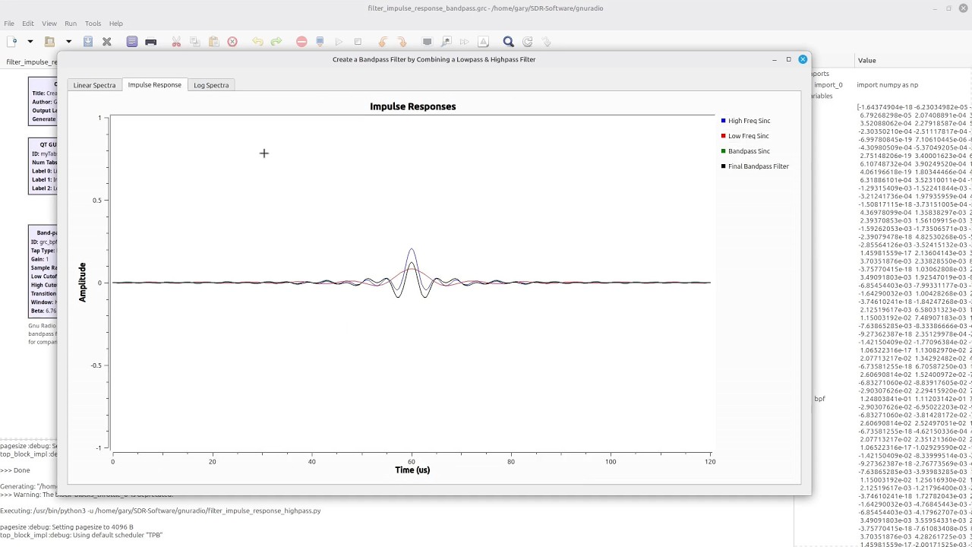
Task: Click the Kill flowgraph stop icon
Action: tap(358, 42)
